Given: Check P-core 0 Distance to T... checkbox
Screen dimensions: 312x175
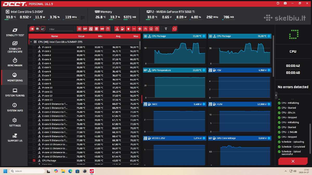Looking at the screenshot, I should pyautogui.click(x=34, y=104).
